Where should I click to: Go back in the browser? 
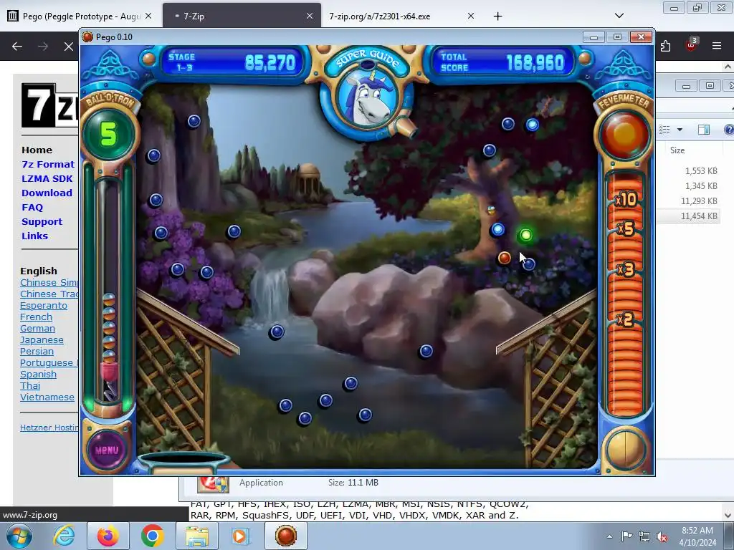point(17,47)
